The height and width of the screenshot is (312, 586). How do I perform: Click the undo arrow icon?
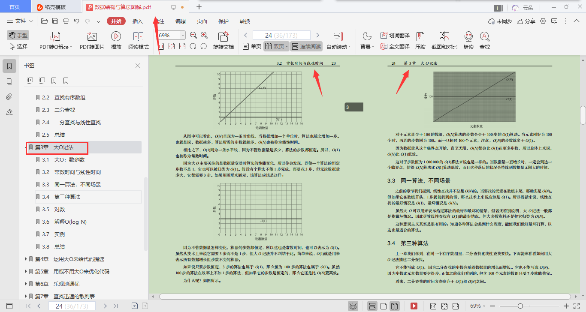click(x=76, y=21)
